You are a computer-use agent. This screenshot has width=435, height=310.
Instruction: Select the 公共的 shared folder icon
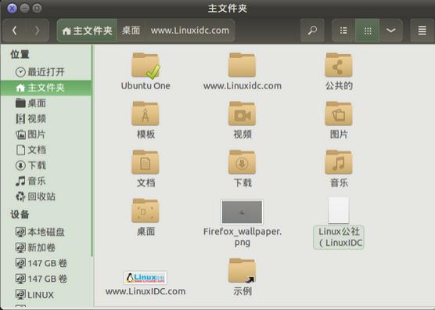point(339,65)
